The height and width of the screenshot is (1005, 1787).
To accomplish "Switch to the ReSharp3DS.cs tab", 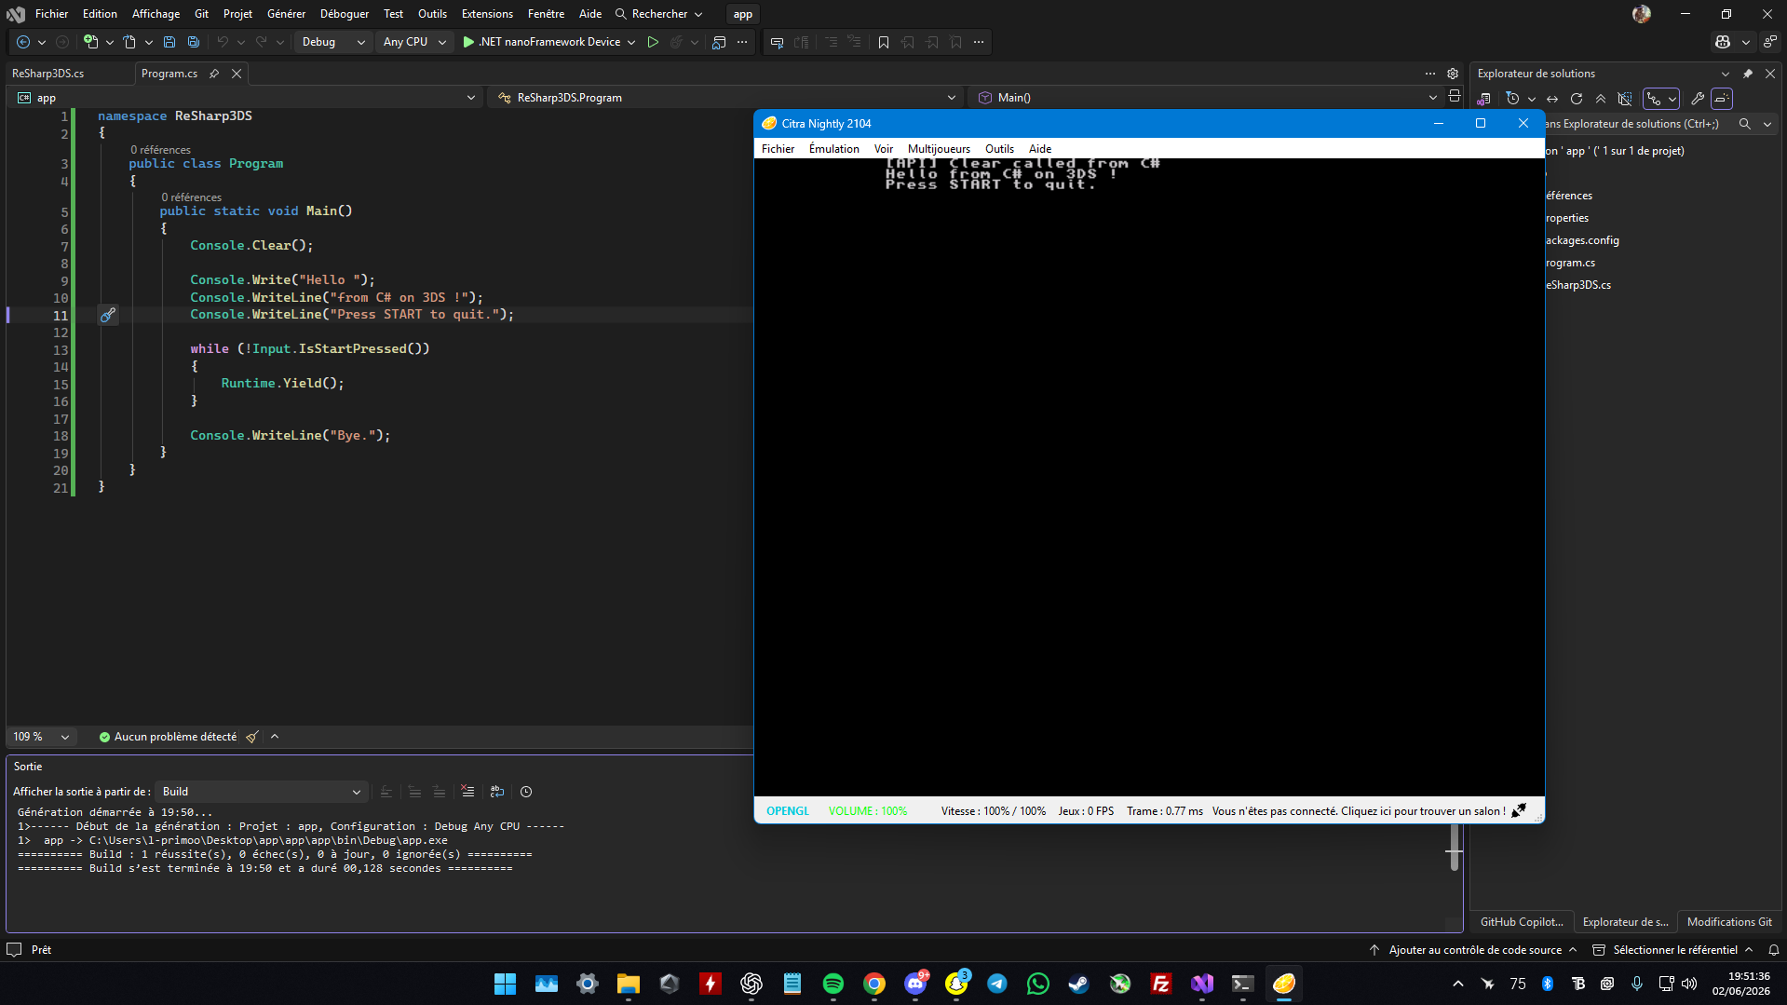I will coord(48,74).
